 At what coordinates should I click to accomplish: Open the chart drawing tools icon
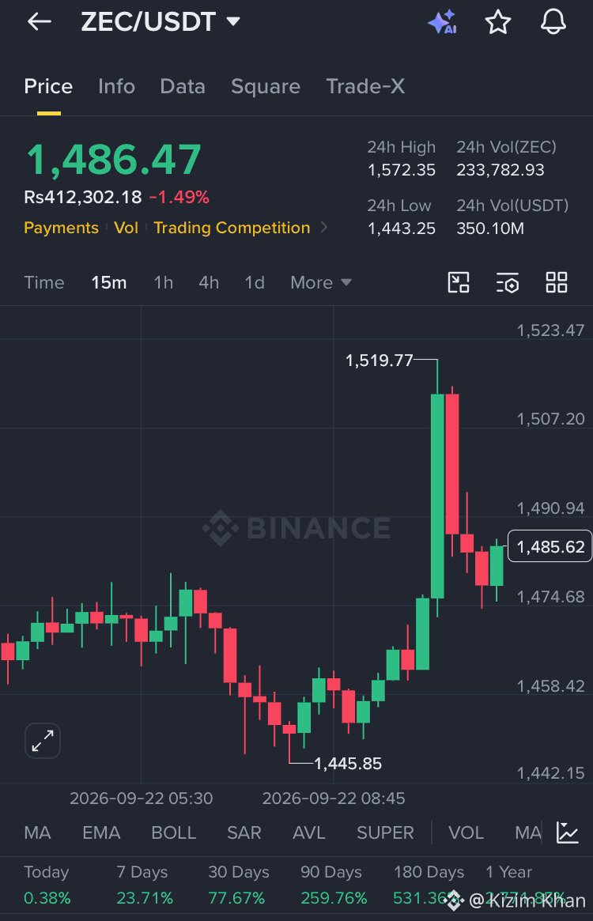tap(459, 282)
